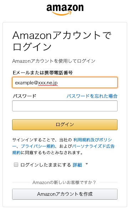This screenshot has height=210, width=130.
Task: Click the Amazonアカウントを使用してログイン subtitle
Action: pos(54,61)
